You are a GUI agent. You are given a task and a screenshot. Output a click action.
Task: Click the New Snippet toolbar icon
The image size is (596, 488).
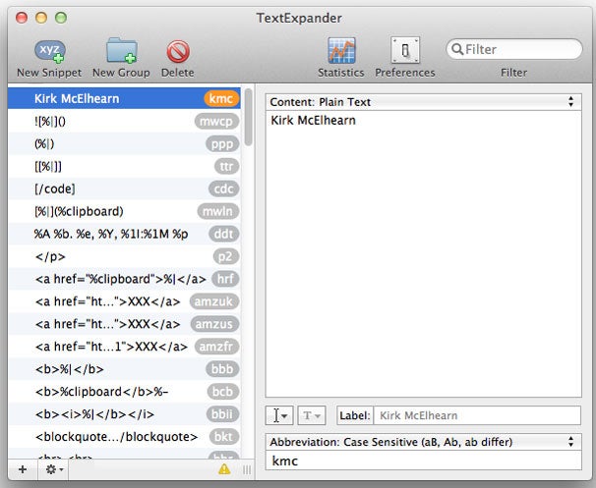tap(50, 52)
